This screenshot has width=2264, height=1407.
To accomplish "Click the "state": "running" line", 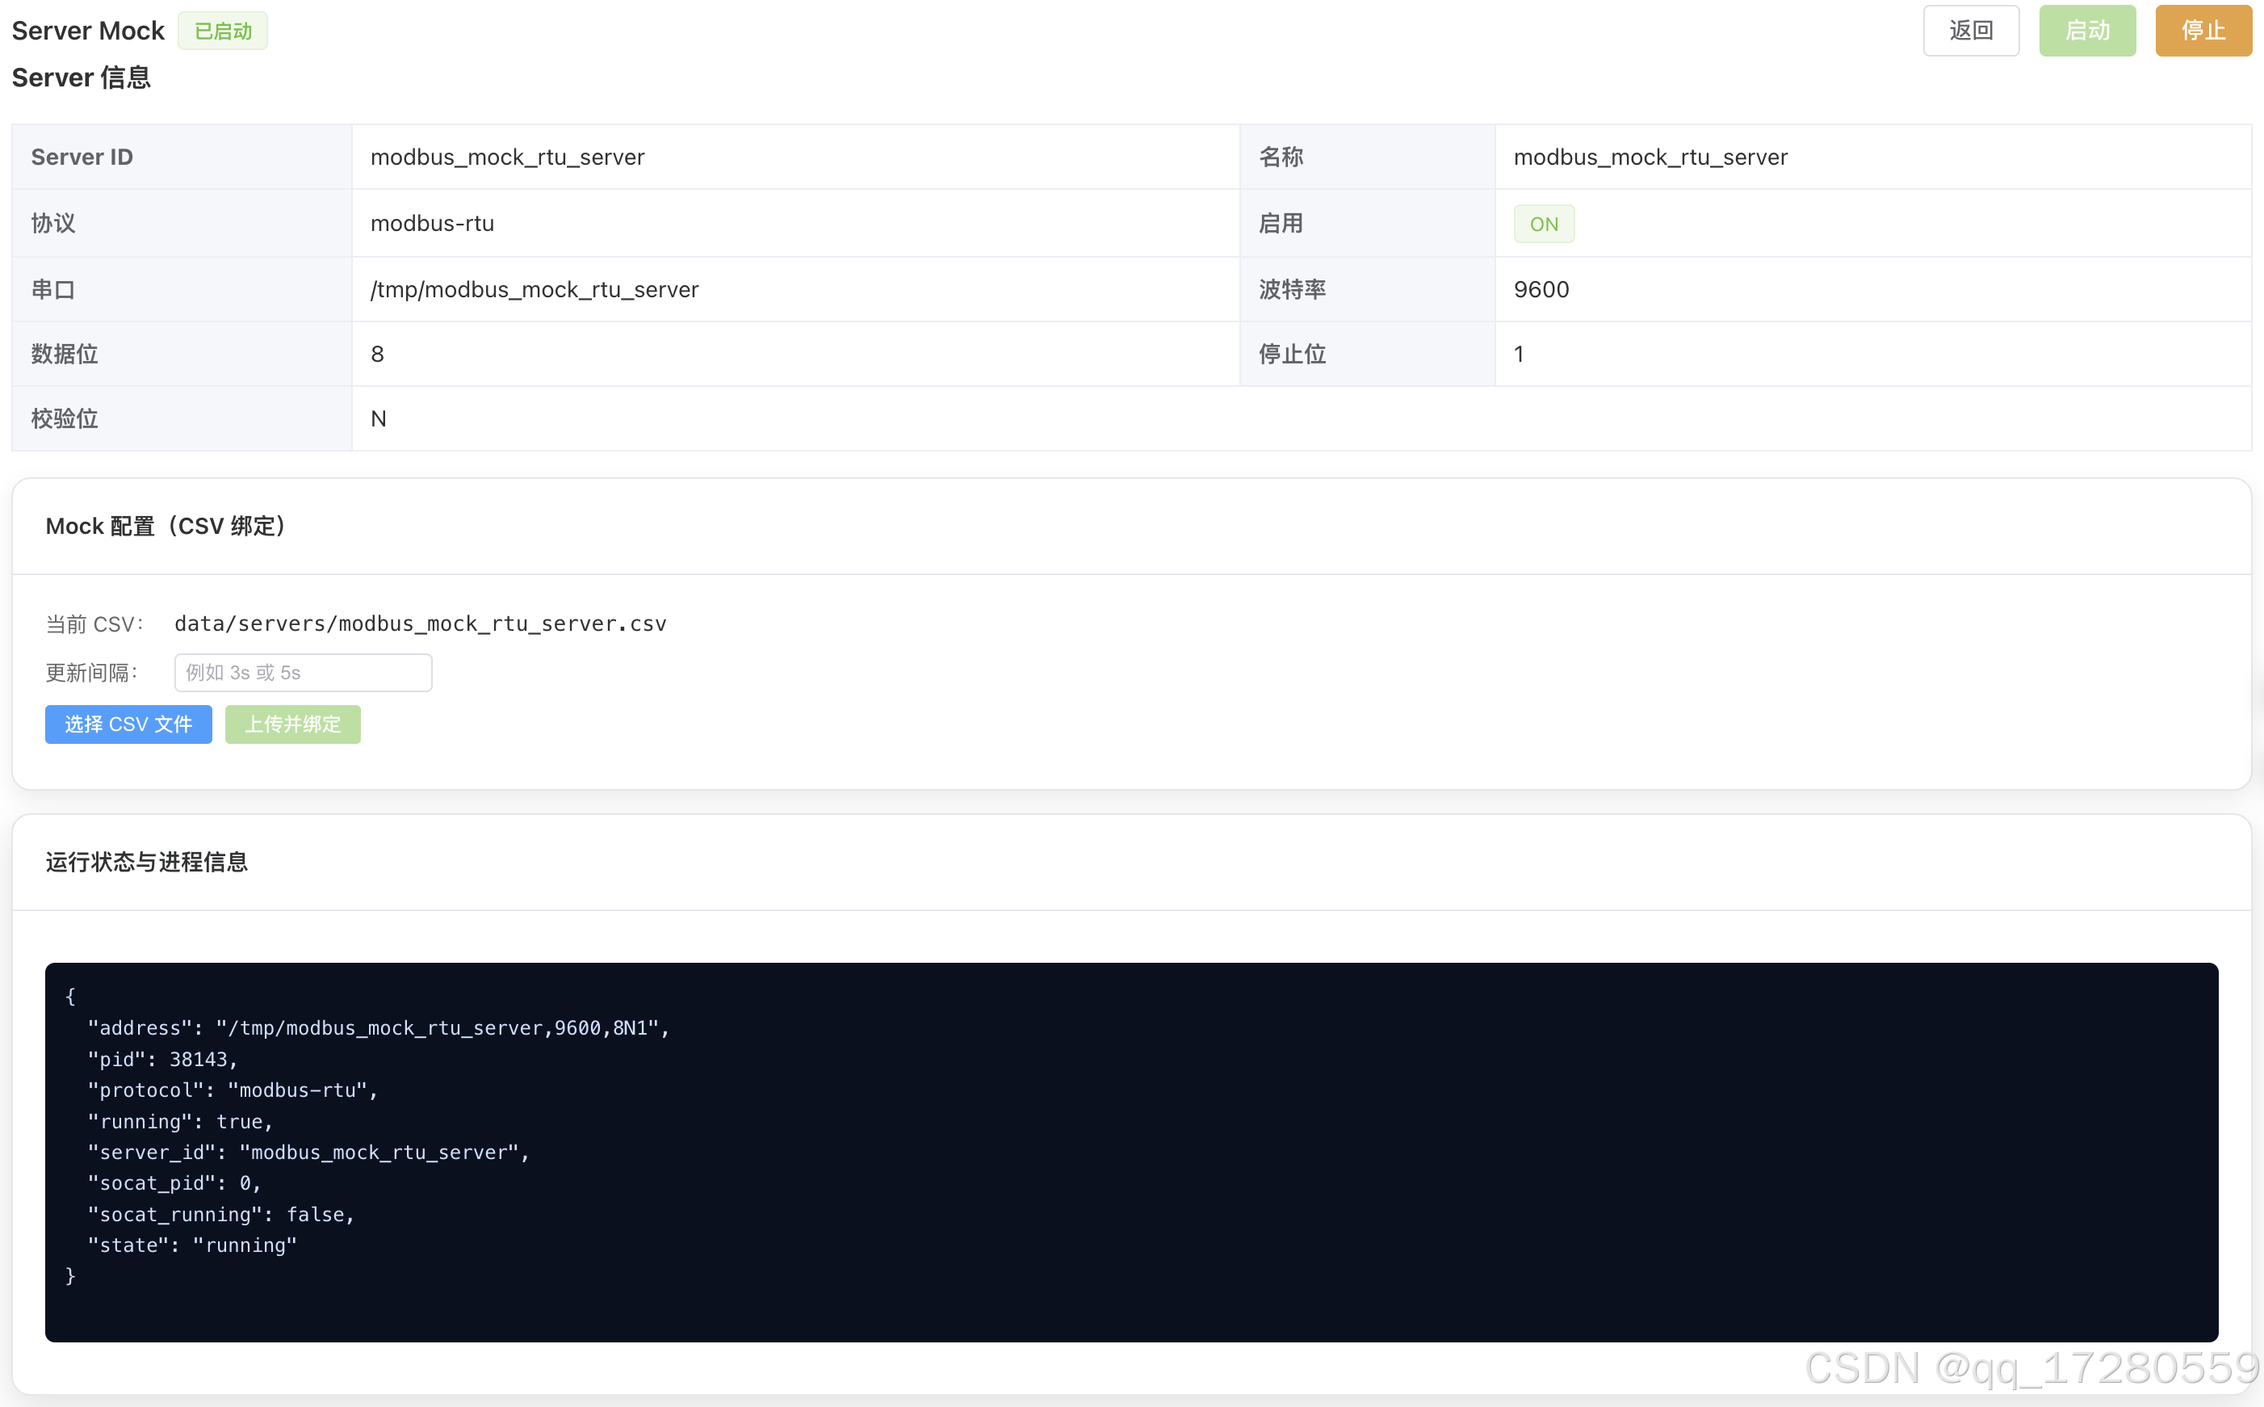I will point(192,1245).
